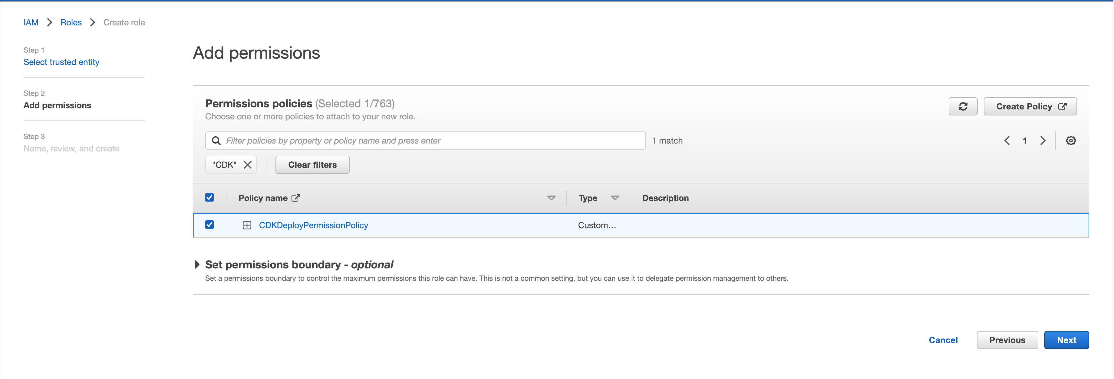Click the refresh policies icon button
This screenshot has height=379, width=1114.
[x=963, y=107]
